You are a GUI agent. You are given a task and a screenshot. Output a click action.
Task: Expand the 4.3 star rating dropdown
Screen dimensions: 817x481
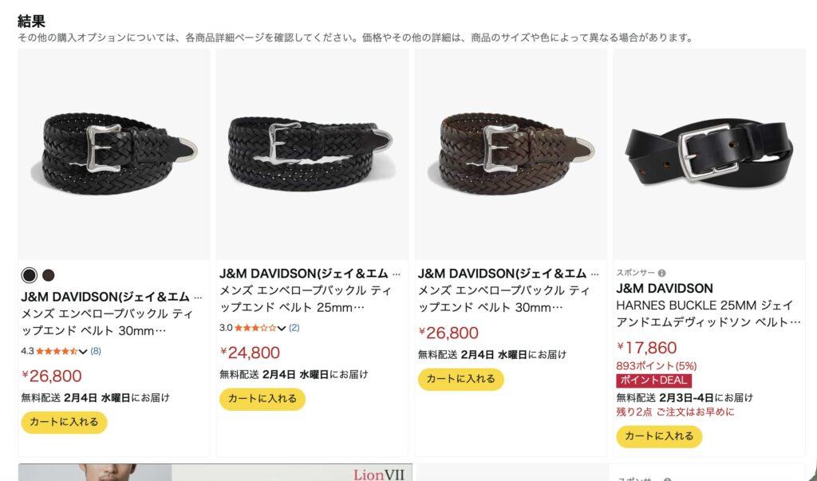(x=83, y=351)
